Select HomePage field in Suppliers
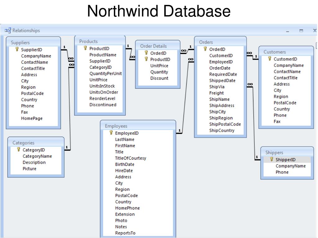The height and width of the screenshot is (238, 318). (32, 118)
